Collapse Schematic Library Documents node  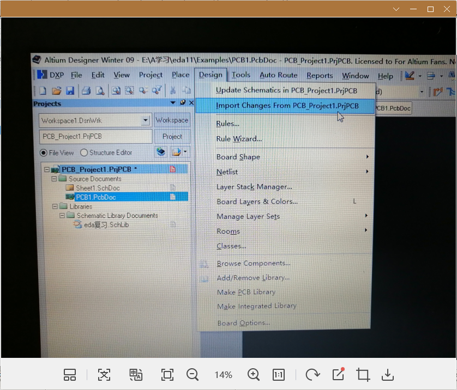(62, 216)
